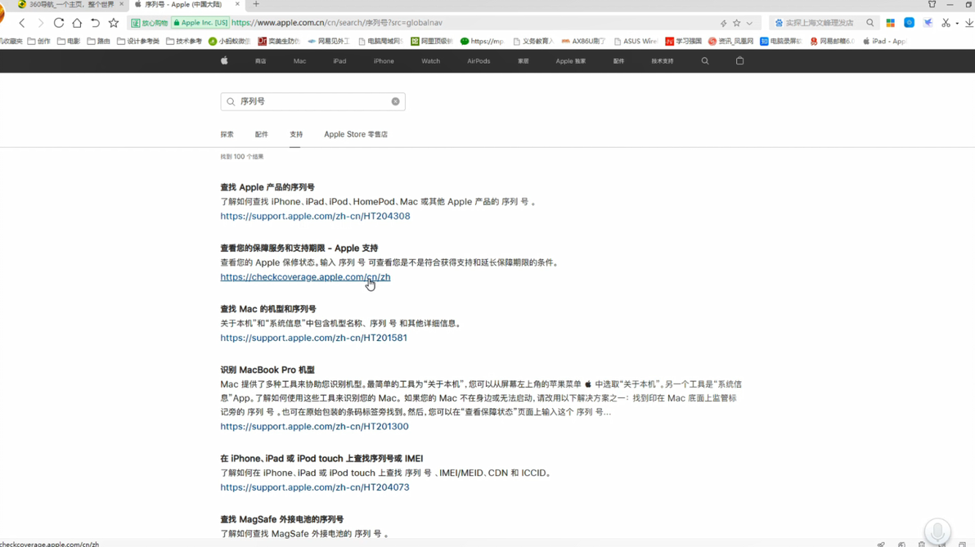Open downloads with the download arrow icon
The width and height of the screenshot is (975, 547).
968,23
